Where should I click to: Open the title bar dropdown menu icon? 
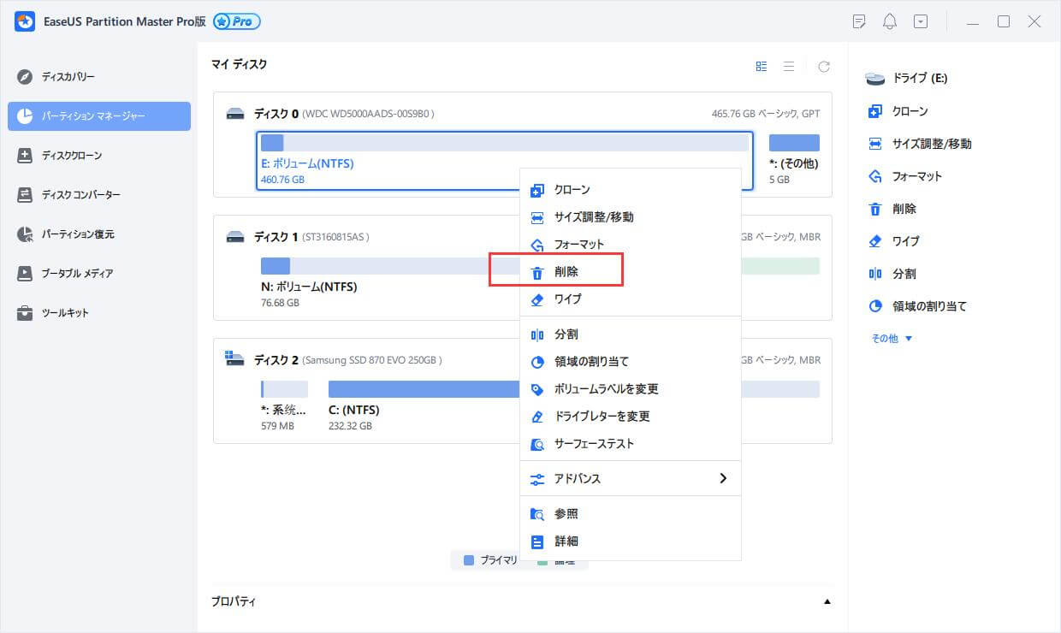tap(921, 21)
